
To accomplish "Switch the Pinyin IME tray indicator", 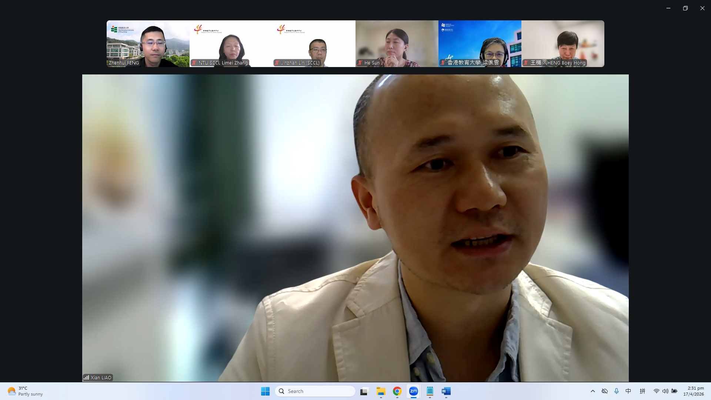I will click(642, 391).
